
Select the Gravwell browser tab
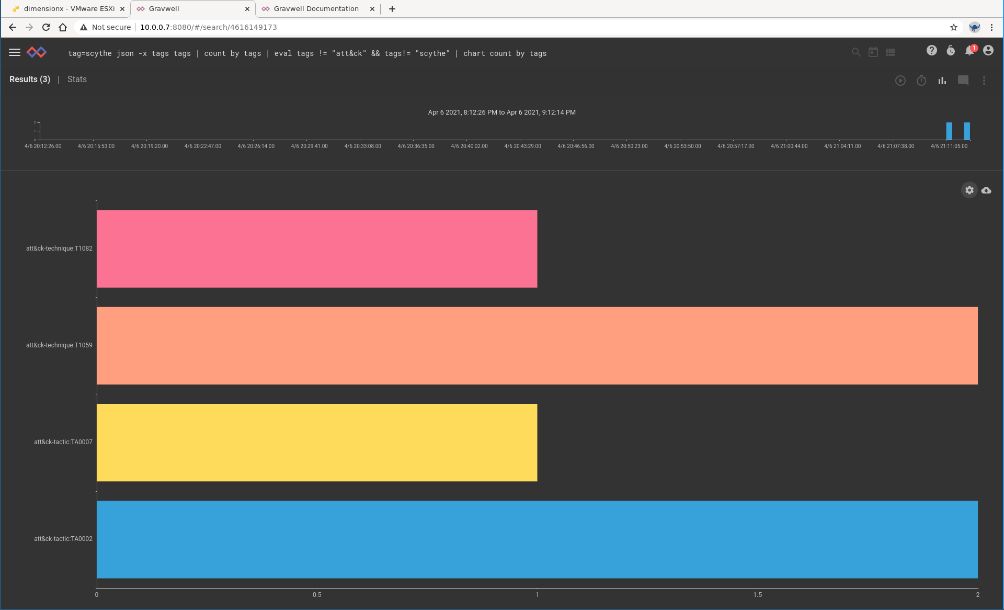tap(192, 9)
